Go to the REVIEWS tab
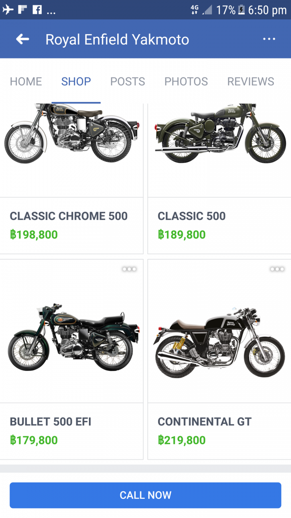The width and height of the screenshot is (291, 518). click(x=251, y=81)
